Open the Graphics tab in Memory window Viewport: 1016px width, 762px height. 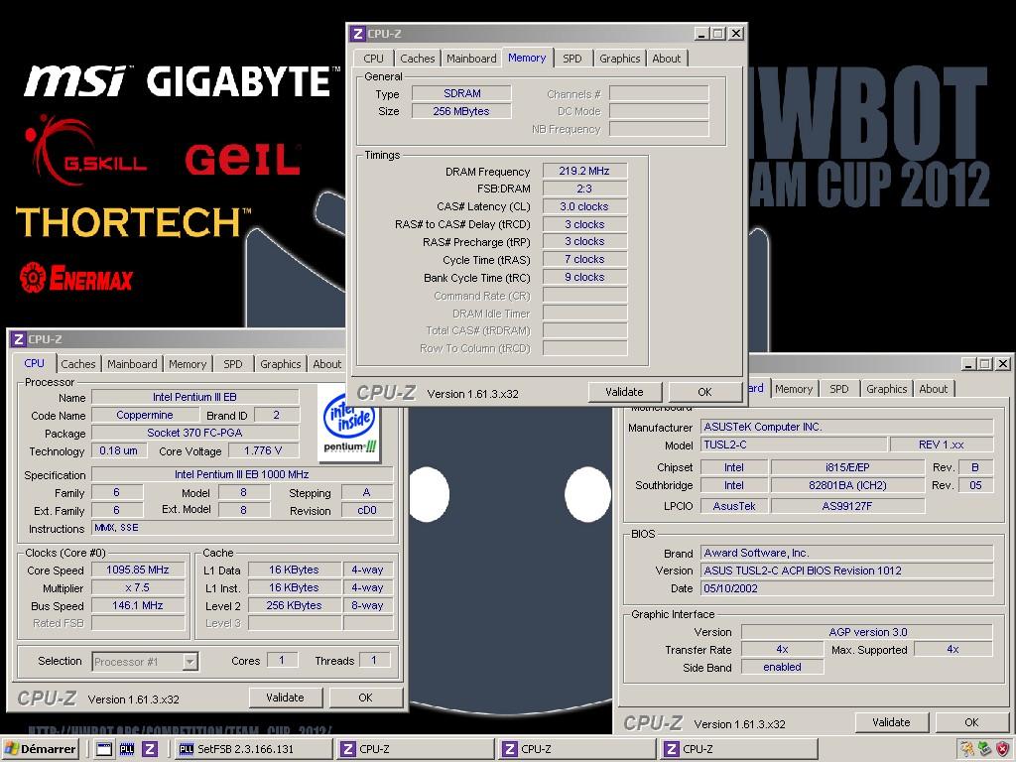[x=619, y=59]
